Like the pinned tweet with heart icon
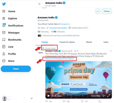The width and height of the screenshot is (114, 103). coord(82,101)
